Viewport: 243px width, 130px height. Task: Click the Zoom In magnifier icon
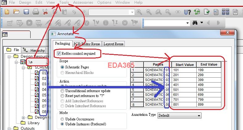click(x=139, y=12)
